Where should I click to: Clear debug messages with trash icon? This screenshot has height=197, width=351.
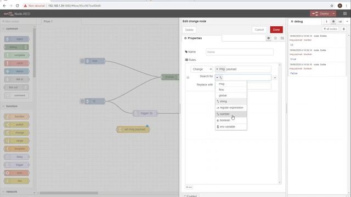point(344,29)
